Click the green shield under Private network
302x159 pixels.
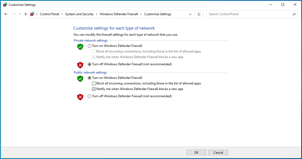pyautogui.click(x=80, y=47)
